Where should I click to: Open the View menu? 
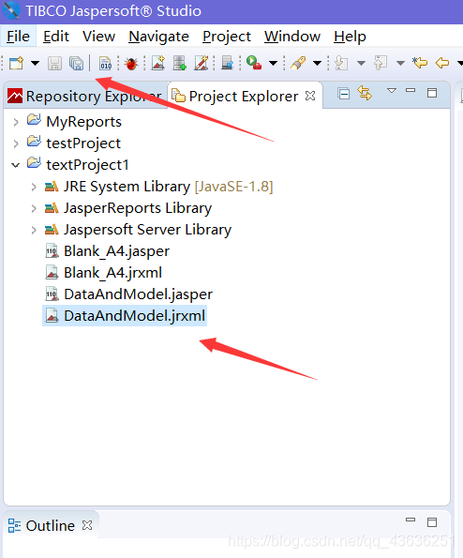click(x=98, y=37)
